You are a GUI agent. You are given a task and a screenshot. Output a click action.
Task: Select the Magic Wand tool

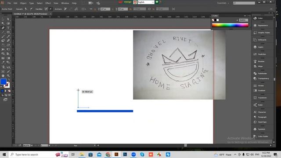point(3,23)
